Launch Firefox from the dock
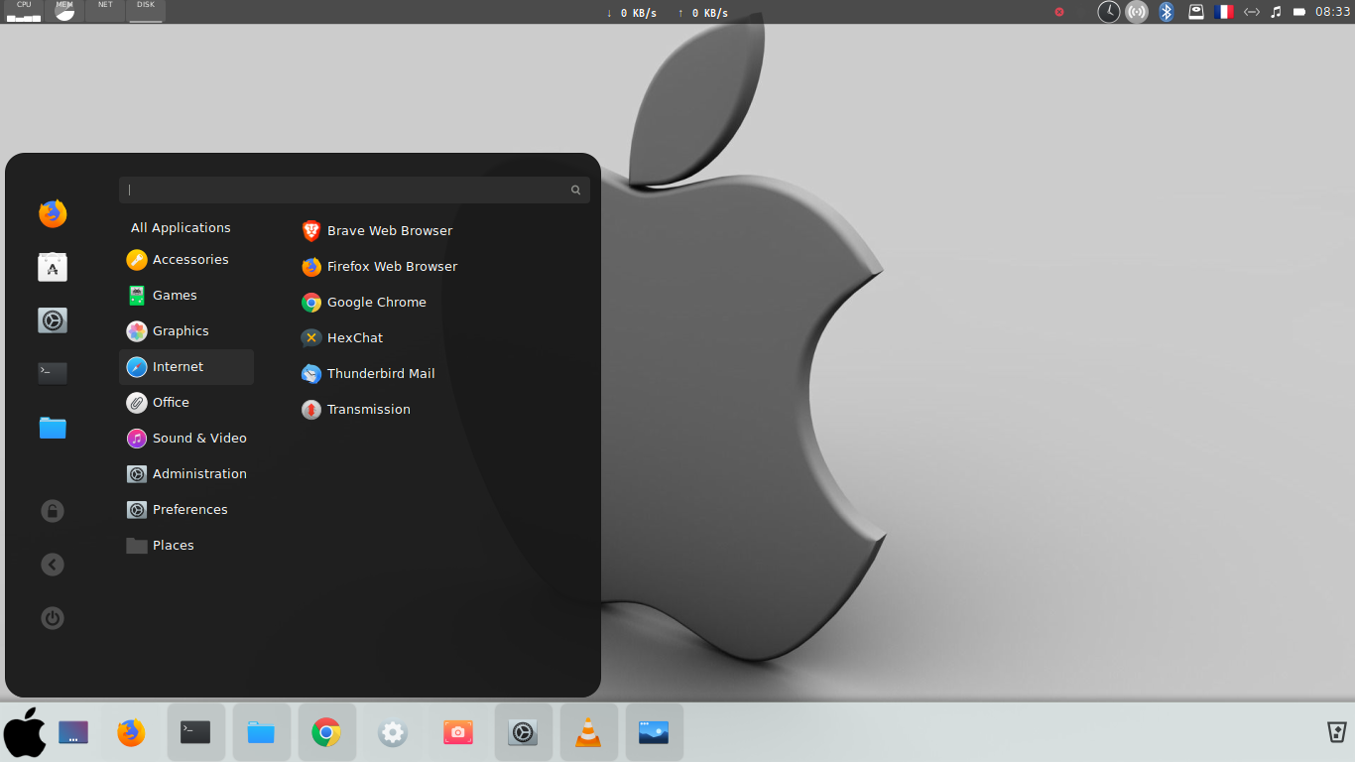Image resolution: width=1355 pixels, height=762 pixels. pos(131,733)
